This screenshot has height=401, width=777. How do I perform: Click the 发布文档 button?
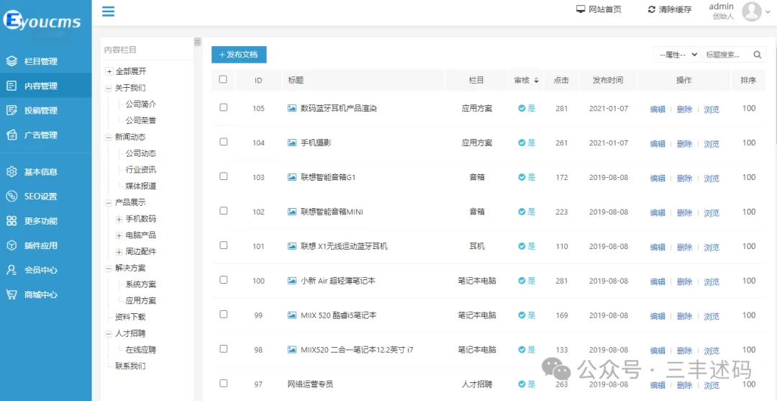pyautogui.click(x=239, y=55)
